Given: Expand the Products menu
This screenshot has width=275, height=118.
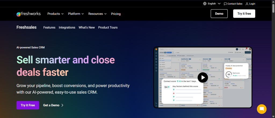Looking at the screenshot, I should (x=55, y=14).
